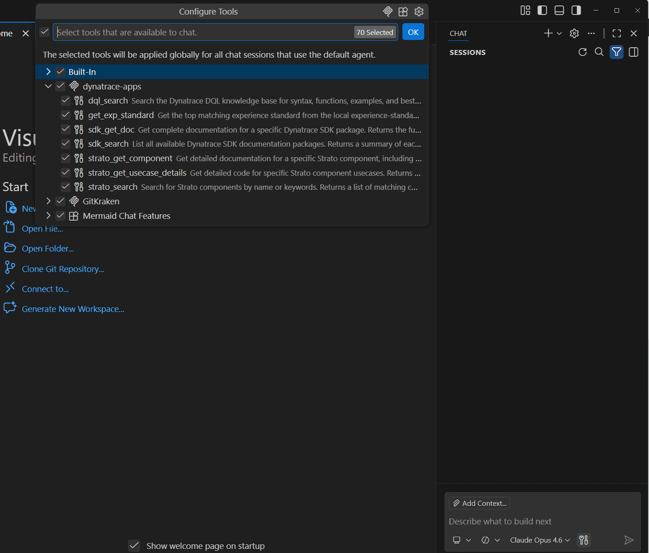
Task: Open the tools wrench icon in chat input
Action: coord(584,540)
